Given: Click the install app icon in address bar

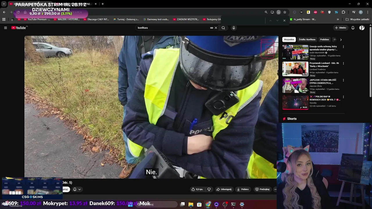Looking at the screenshot, I should [x=272, y=12].
